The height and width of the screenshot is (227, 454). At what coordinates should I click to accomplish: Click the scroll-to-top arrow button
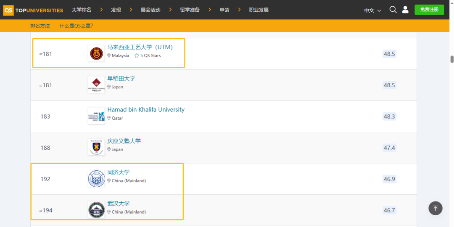(436, 208)
